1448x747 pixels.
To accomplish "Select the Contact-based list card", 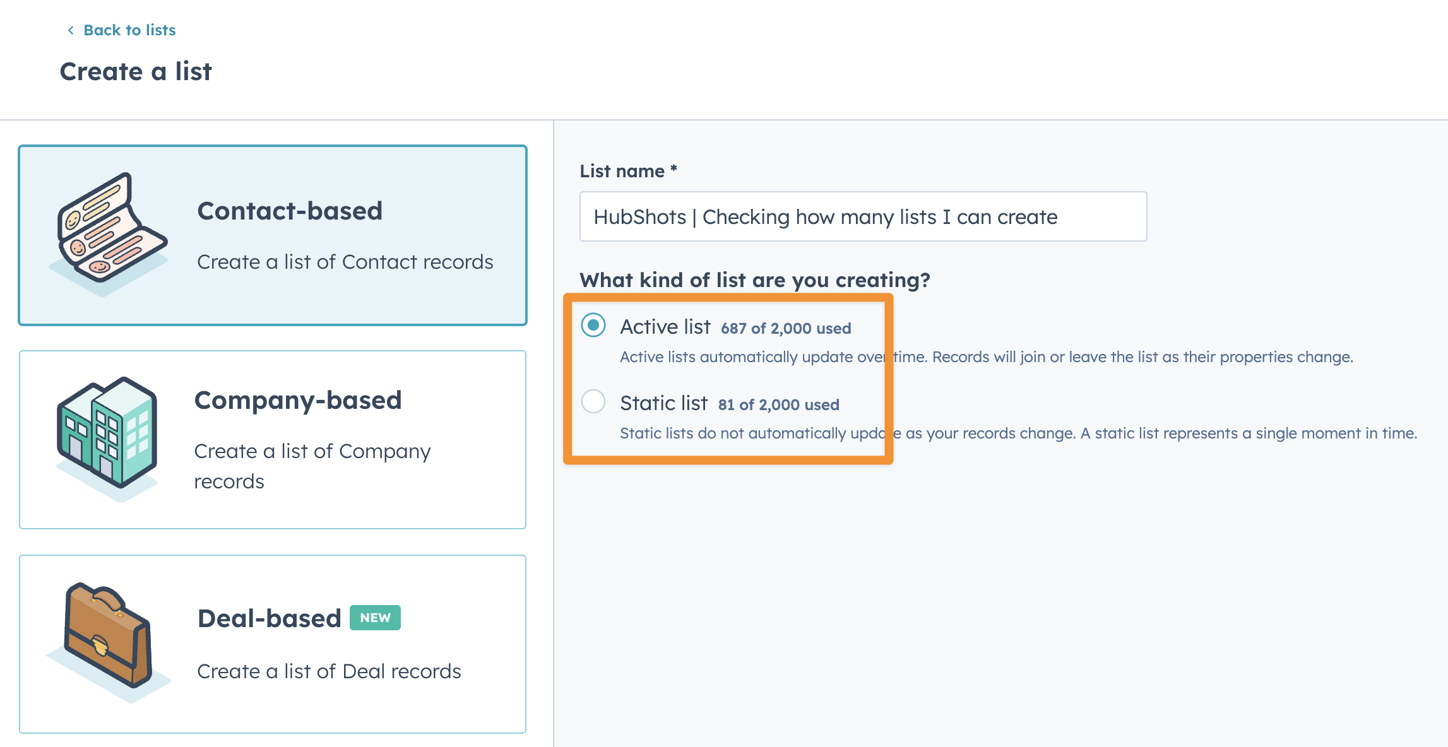I will (x=273, y=235).
